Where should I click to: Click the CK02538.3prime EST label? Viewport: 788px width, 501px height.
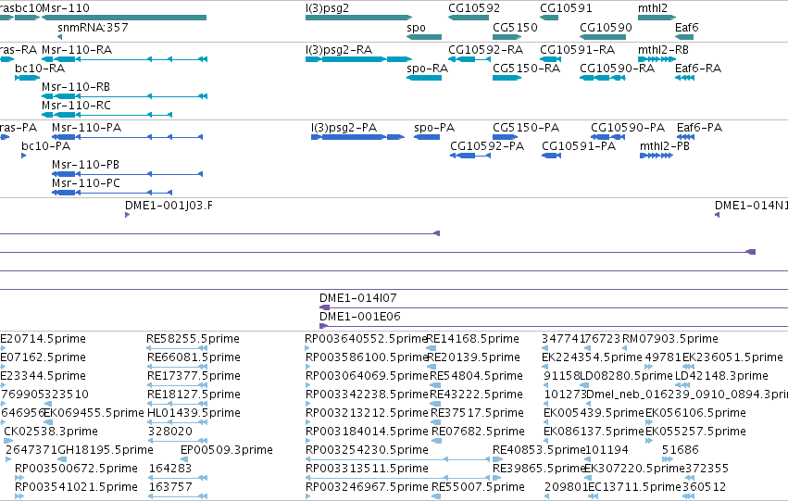[x=51, y=432]
